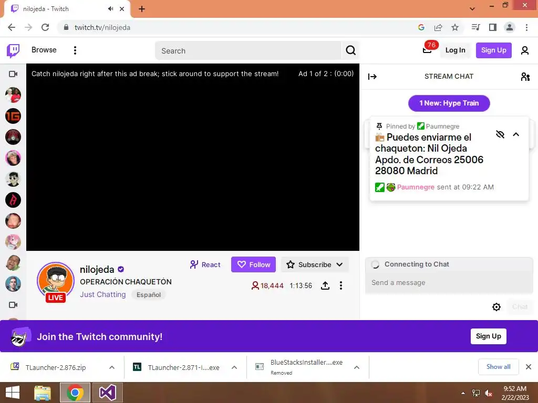
Task: Open the user profile menu icon
Action: [x=525, y=51]
